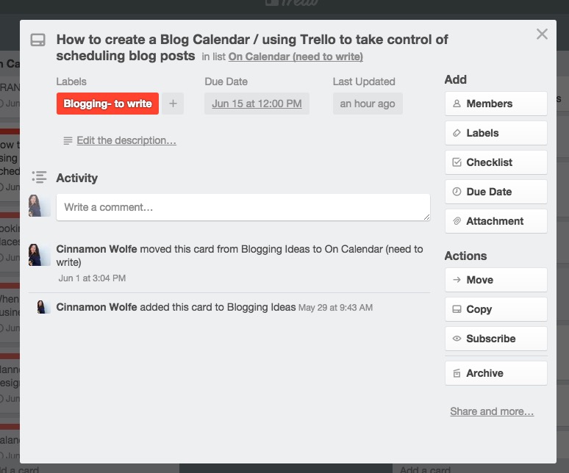569x473 pixels.
Task: Click the Trello logo in the header behind
Action: tap(292, 3)
